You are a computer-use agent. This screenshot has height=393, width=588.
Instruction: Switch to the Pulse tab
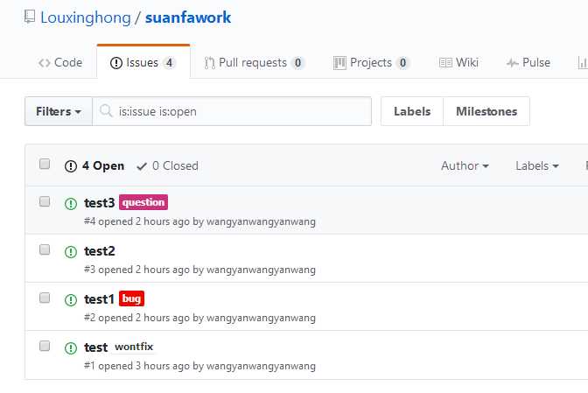528,63
